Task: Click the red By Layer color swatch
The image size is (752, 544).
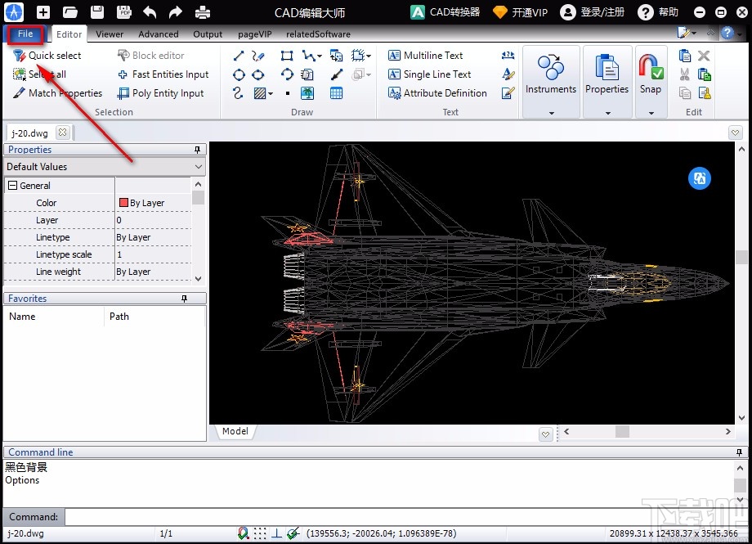Action: (124, 203)
